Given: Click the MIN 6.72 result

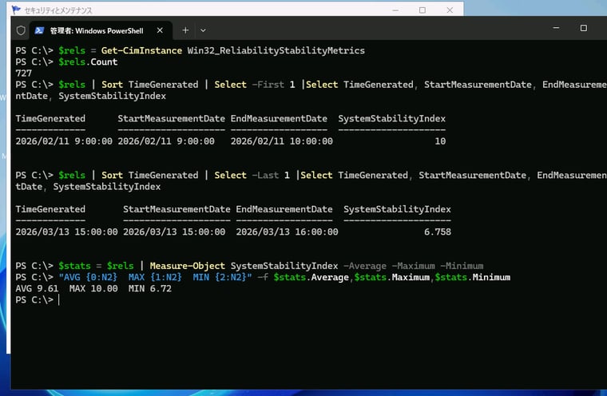Looking at the screenshot, I should 150,289.
